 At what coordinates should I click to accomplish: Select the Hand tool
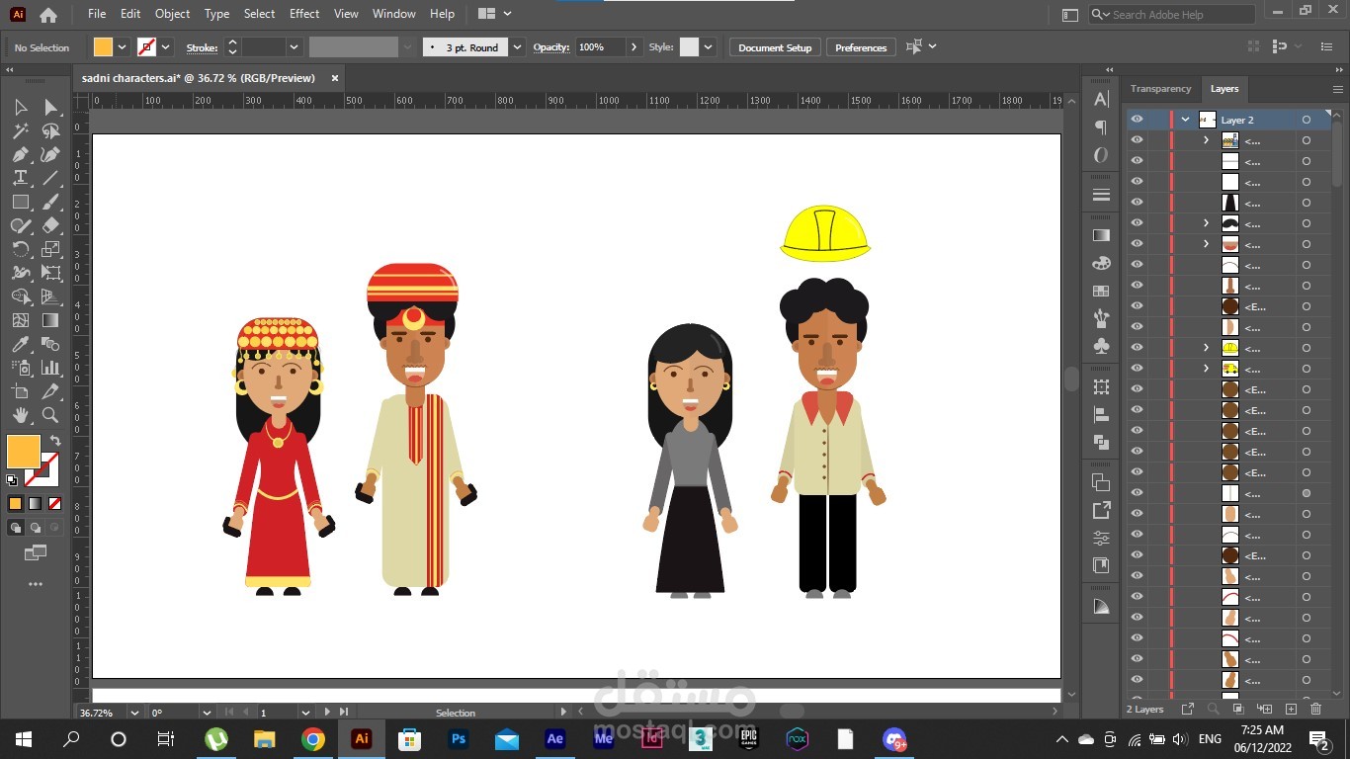[x=20, y=415]
